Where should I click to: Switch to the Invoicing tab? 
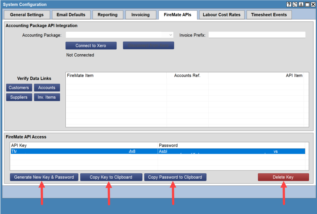pyautogui.click(x=140, y=14)
